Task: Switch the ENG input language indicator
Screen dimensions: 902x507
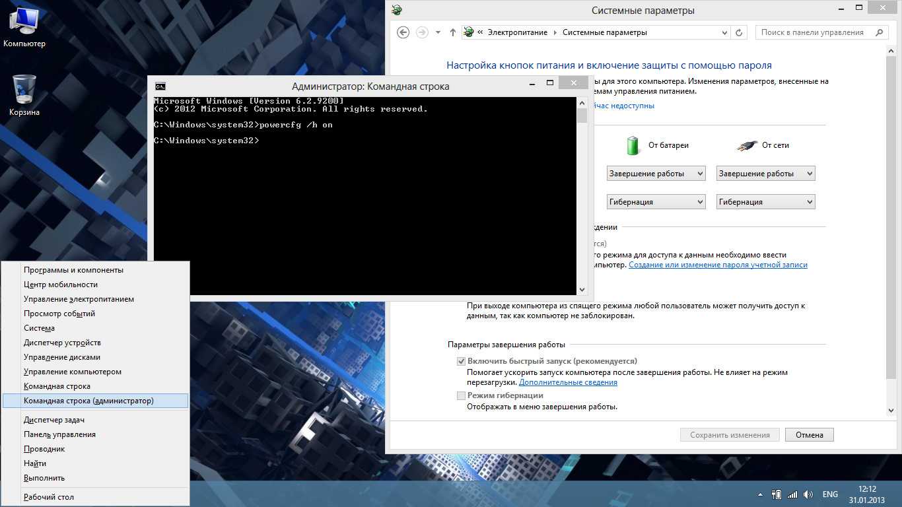Action: point(830,494)
